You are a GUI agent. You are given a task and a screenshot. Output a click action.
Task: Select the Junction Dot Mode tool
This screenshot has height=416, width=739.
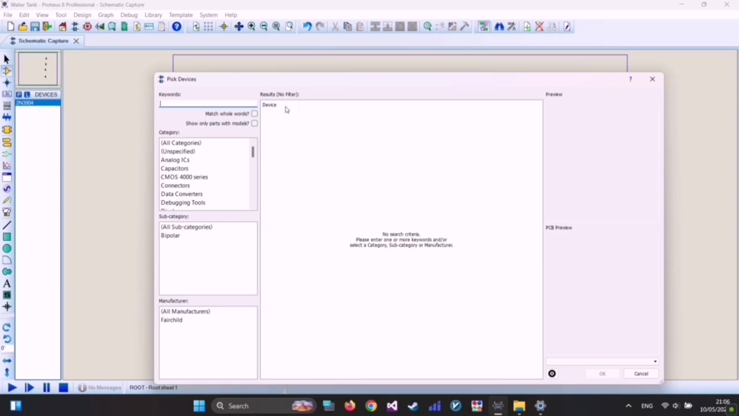(7, 83)
